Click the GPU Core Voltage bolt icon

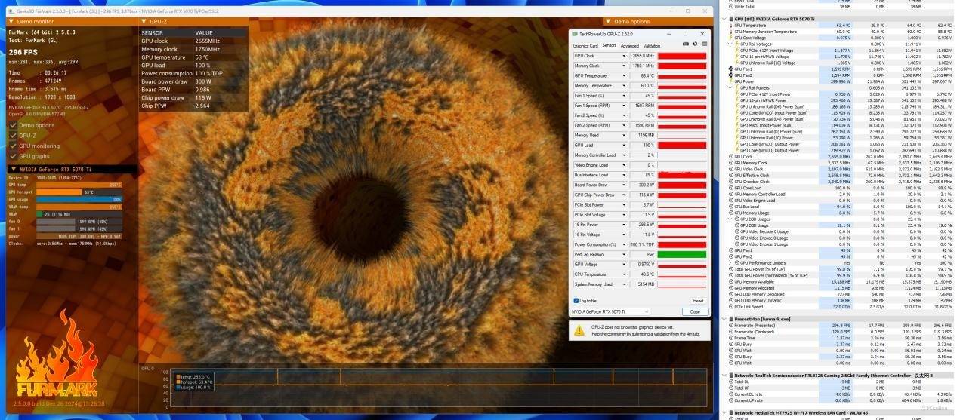pos(731,38)
